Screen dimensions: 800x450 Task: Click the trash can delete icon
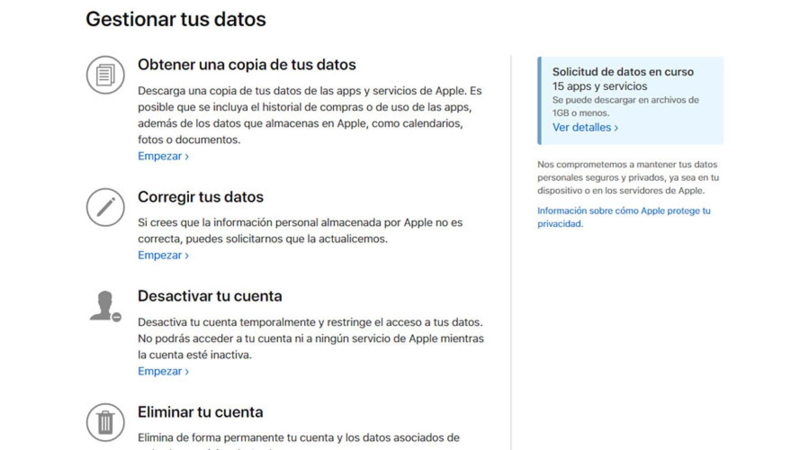pyautogui.click(x=106, y=422)
